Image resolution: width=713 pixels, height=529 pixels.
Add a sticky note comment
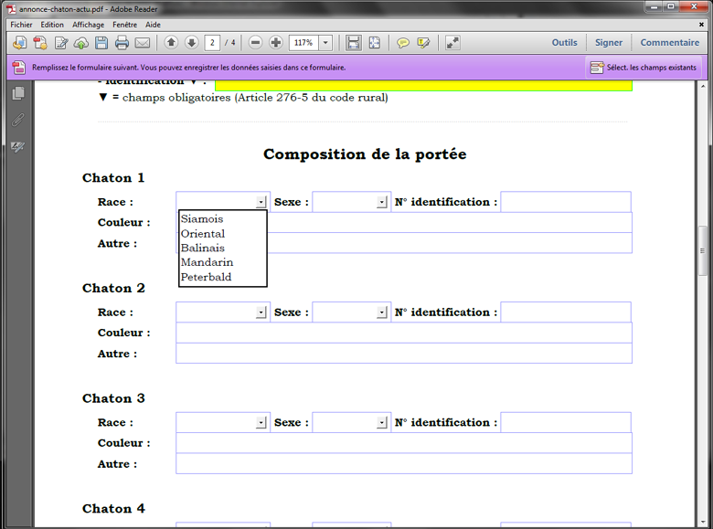click(402, 43)
